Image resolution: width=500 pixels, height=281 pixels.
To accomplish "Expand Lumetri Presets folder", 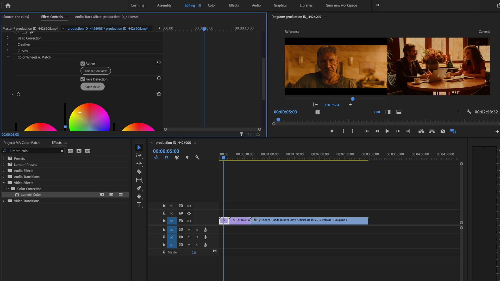I will coord(4,164).
